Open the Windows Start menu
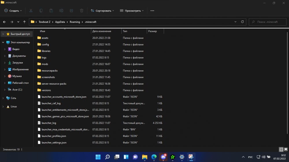 pyautogui.click(x=98, y=157)
